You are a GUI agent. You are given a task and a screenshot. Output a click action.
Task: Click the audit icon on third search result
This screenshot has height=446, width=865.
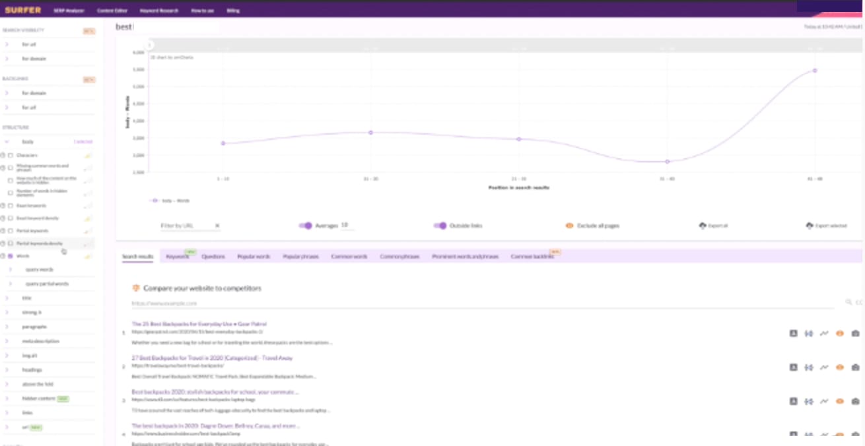793,401
